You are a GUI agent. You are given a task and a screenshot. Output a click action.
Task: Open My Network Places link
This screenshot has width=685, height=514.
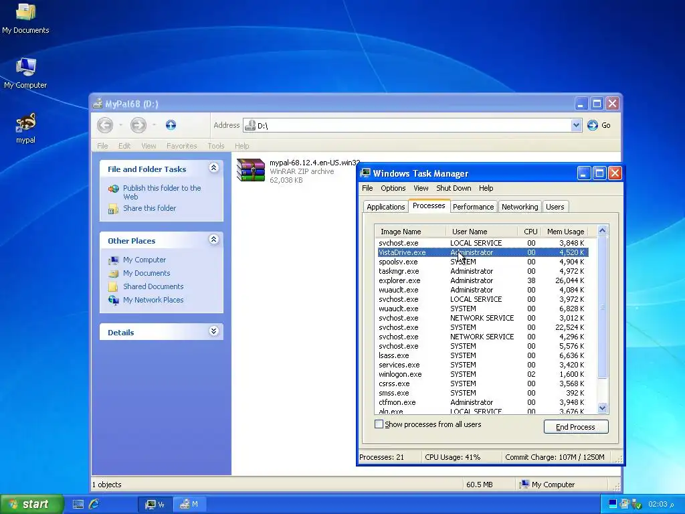[x=153, y=301]
